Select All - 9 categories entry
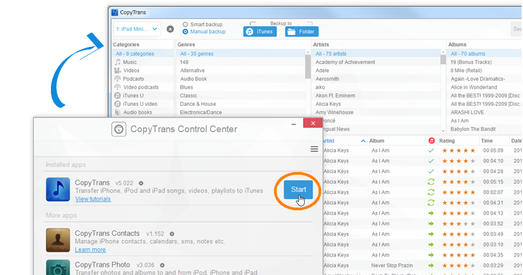Viewport: 523px width, 275px height. coord(142,54)
